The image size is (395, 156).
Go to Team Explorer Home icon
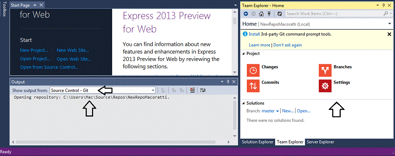click(x=262, y=14)
